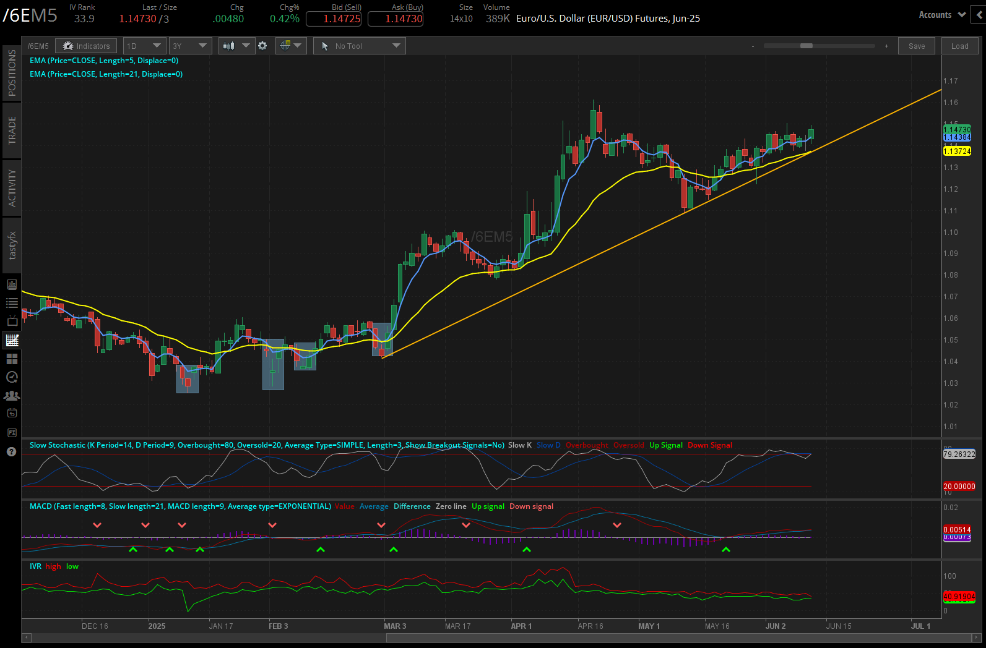Click the 1.14730 green price tag
Screen dimensions: 986x648
957,129
